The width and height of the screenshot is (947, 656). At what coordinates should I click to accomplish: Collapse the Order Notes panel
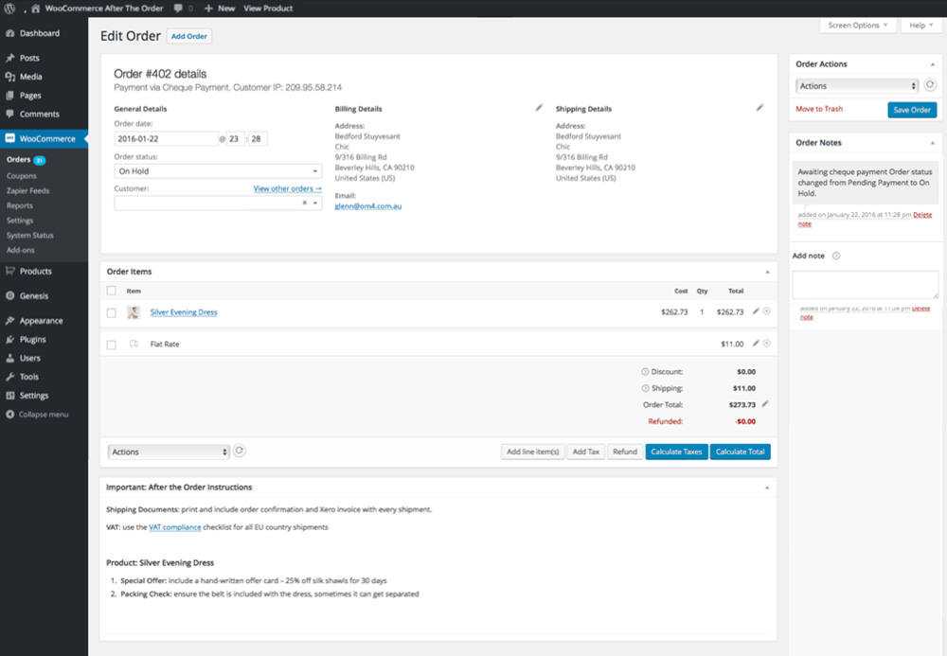(x=933, y=142)
